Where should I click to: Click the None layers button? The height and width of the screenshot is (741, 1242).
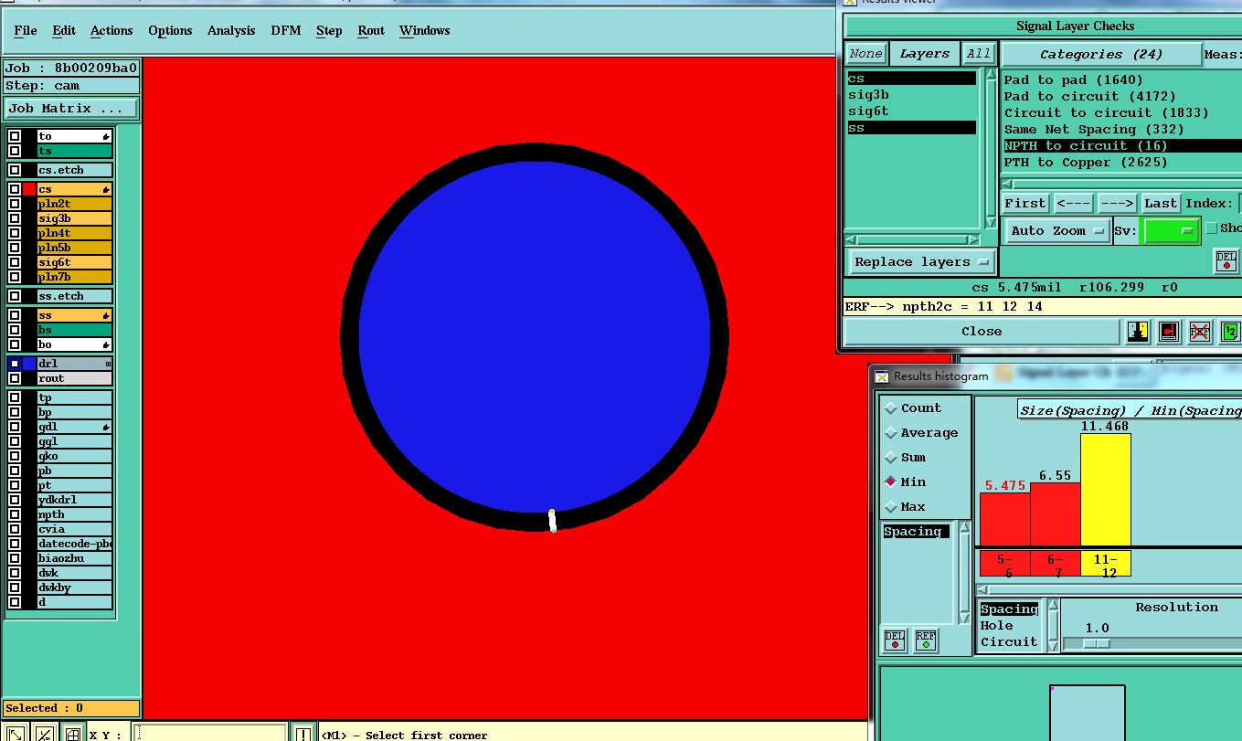point(865,54)
